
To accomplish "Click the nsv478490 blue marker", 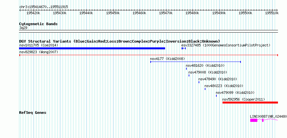I will point(199,82).
